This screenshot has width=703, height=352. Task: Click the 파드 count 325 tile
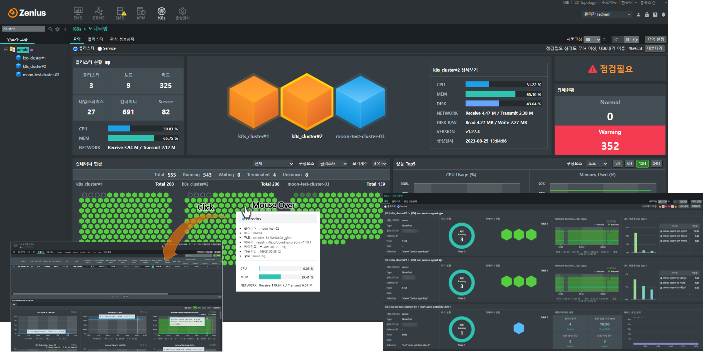165,81
